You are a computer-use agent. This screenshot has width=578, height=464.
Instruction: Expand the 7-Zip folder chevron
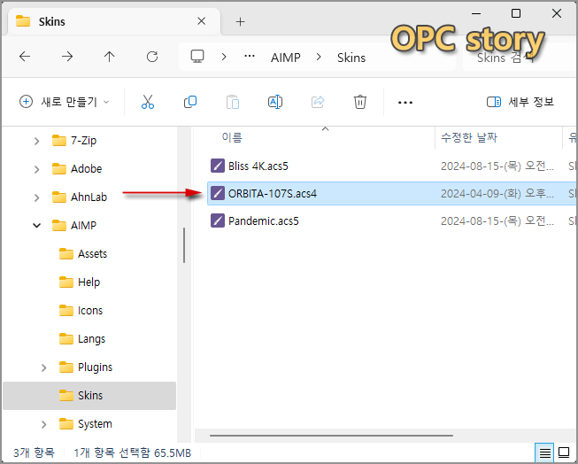point(36,141)
